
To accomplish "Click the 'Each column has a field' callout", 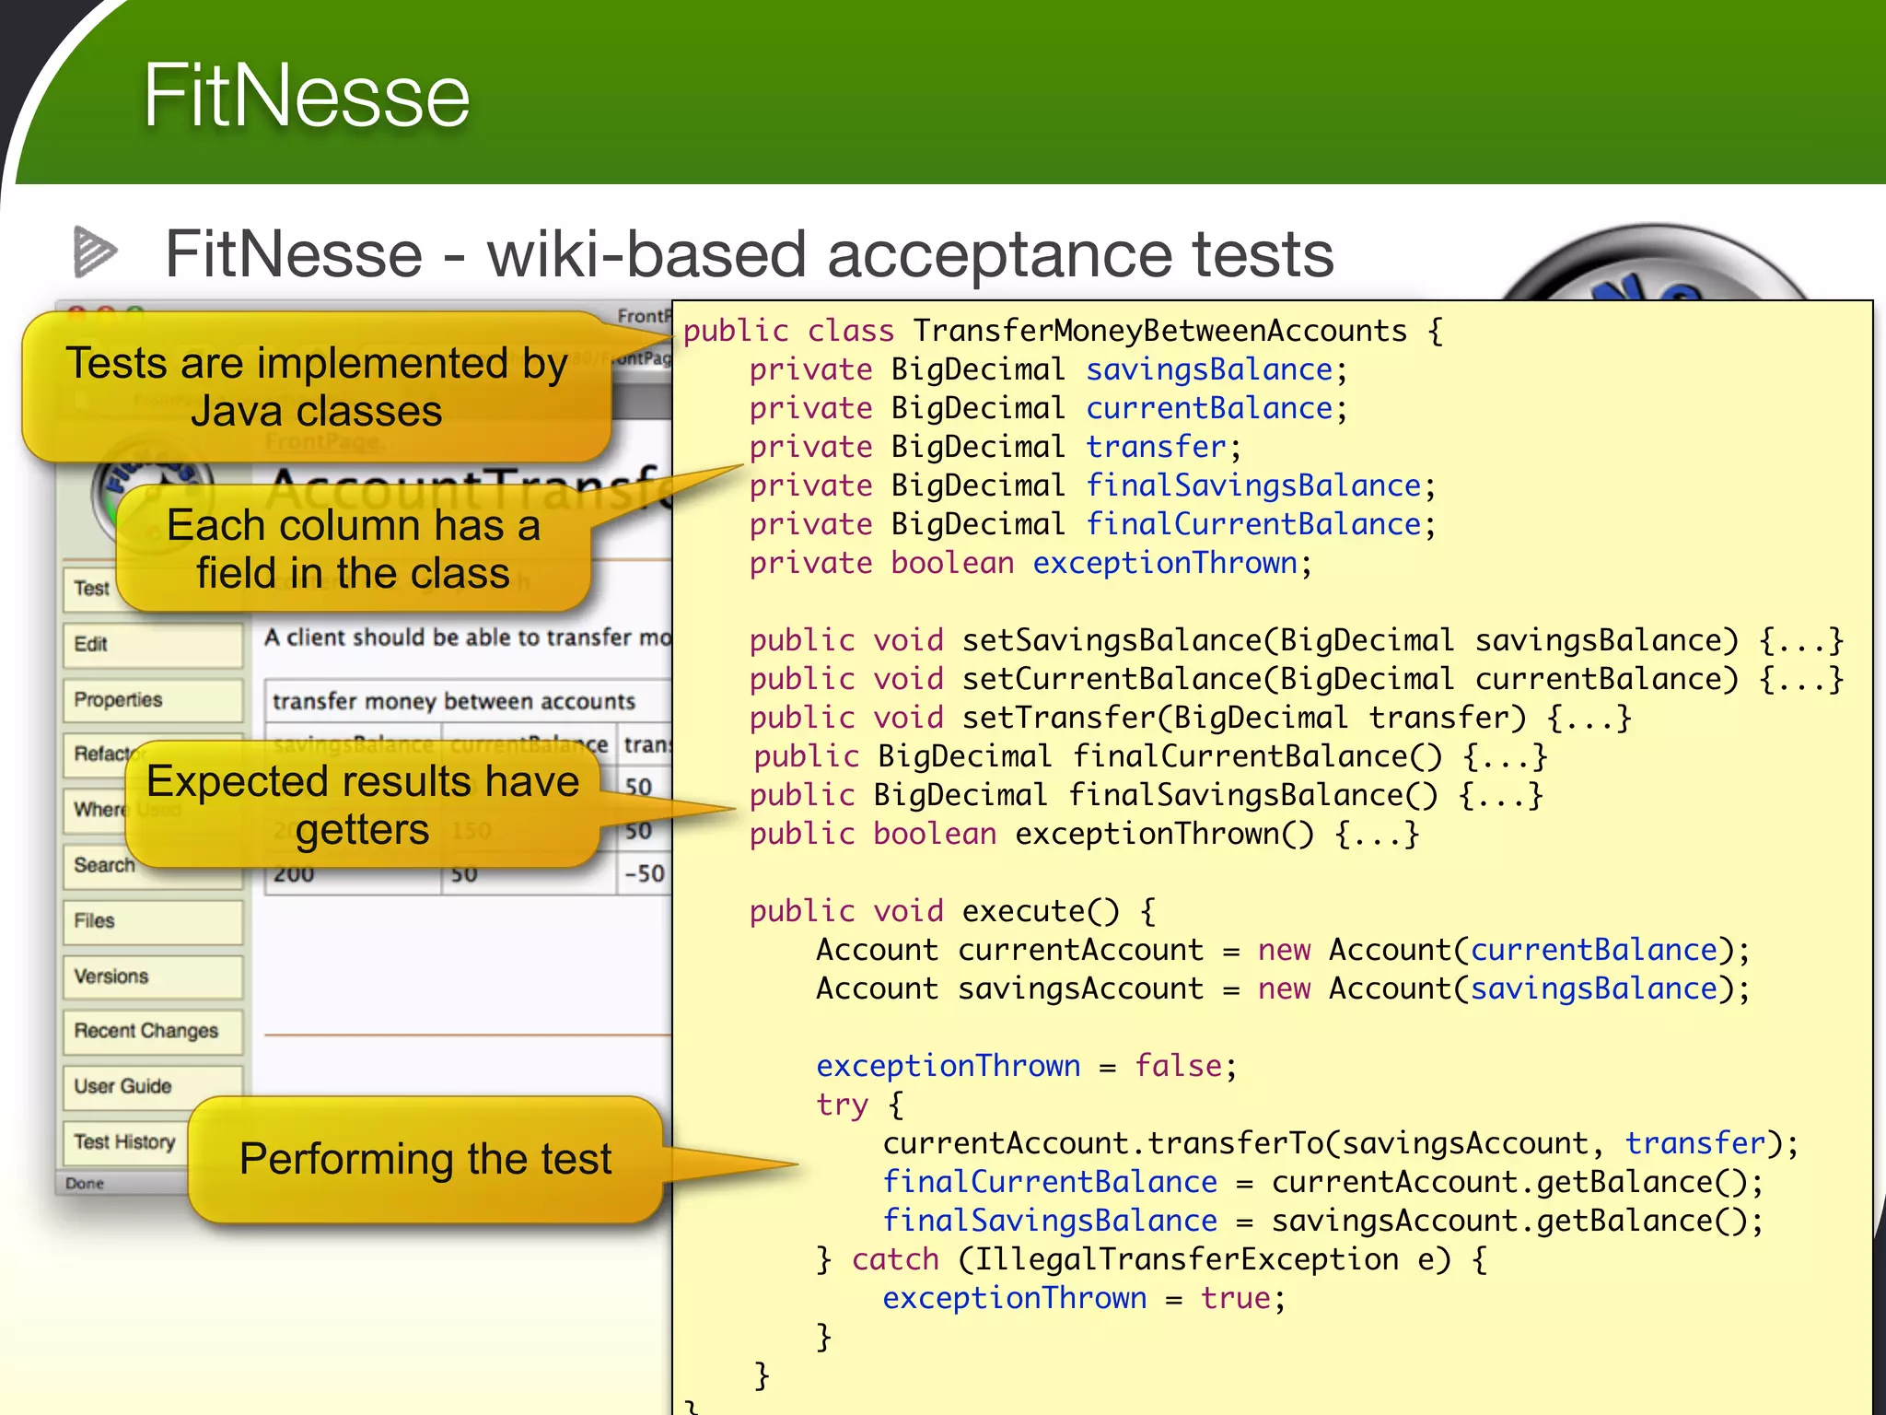I will pos(353,549).
